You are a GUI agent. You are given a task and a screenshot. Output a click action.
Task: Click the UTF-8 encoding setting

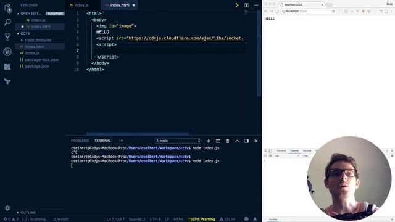click(x=155, y=219)
